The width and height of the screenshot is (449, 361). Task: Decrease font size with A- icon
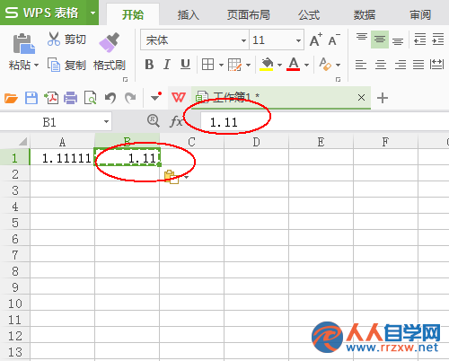334,40
